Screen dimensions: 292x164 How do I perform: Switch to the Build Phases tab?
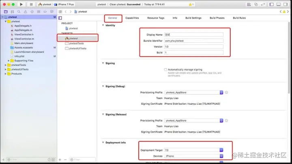tap(217, 18)
